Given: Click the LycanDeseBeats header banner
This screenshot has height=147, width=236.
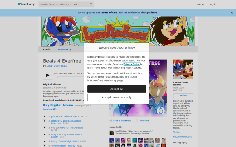Looking at the screenshot, I should [x=118, y=31].
